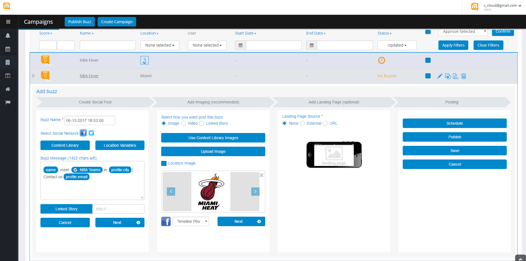Screen dimensions: 526x261
Task: Open End Date calendar picker
Action: click(312, 45)
